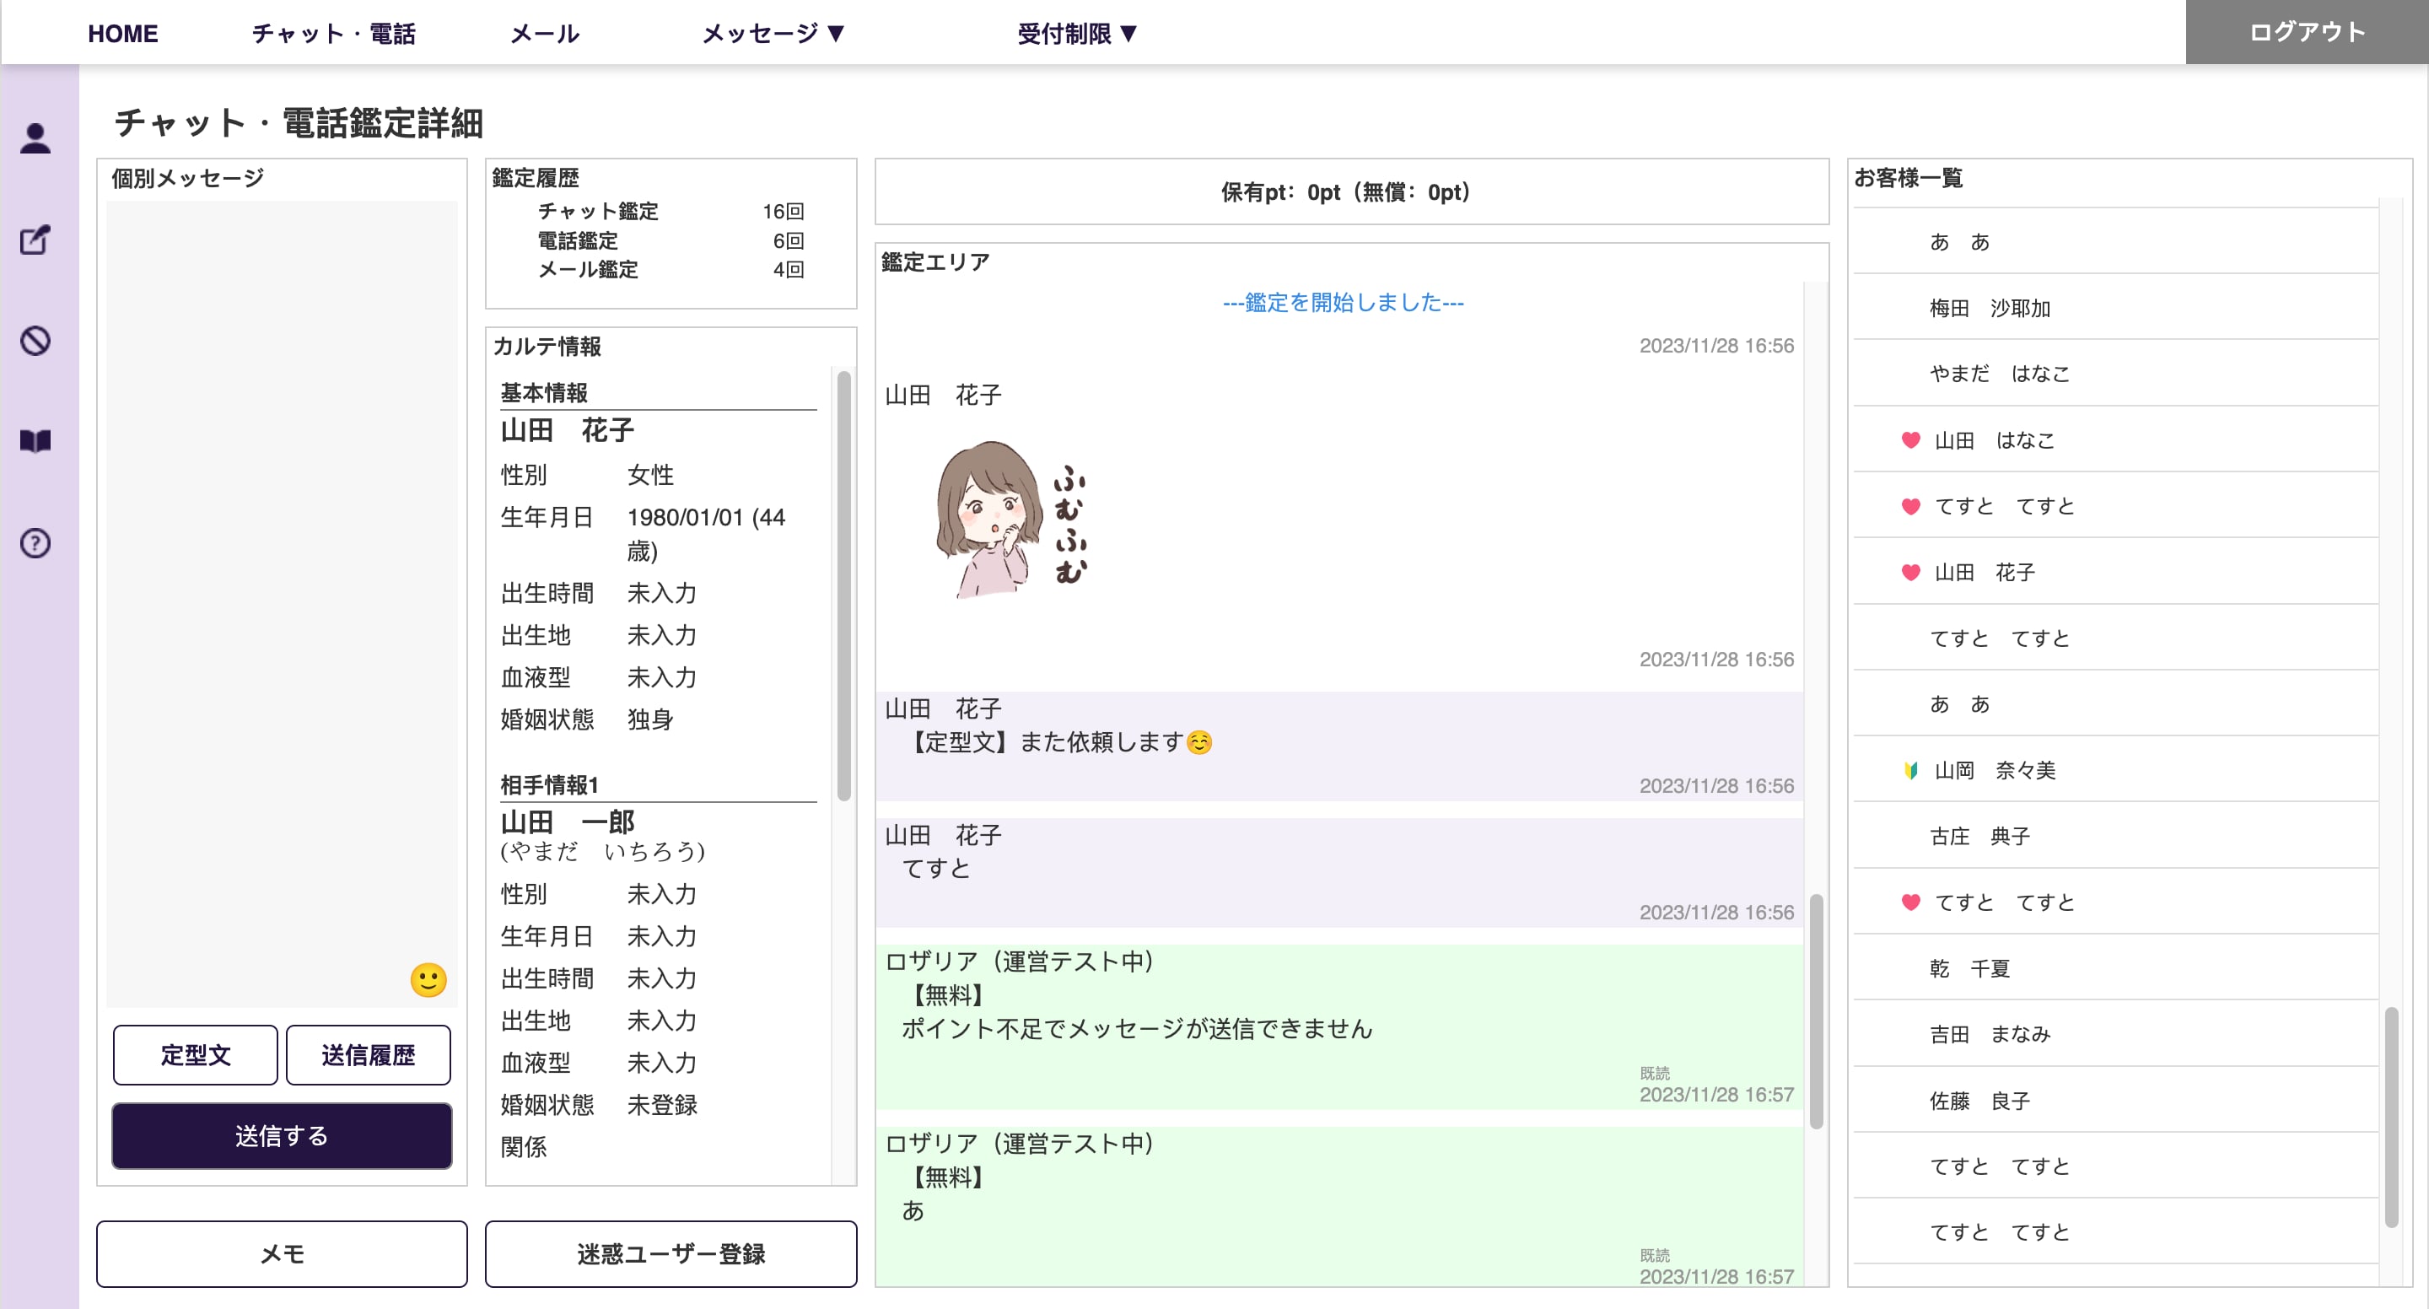Expand the メッセージ dropdown menu

click(773, 34)
